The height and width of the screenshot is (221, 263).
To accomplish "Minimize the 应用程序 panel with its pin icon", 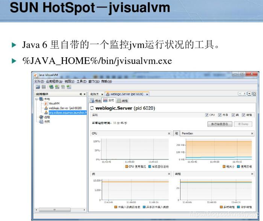I will pos(81,94).
